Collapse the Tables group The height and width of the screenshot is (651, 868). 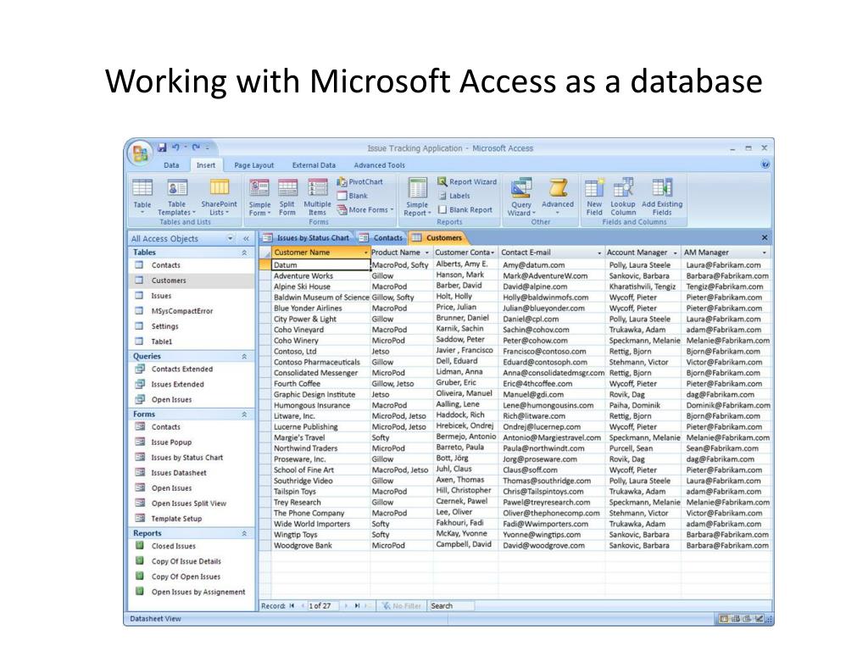[244, 253]
